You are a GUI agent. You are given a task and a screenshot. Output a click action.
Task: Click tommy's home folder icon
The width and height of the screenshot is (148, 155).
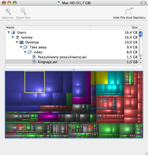[x=17, y=37]
